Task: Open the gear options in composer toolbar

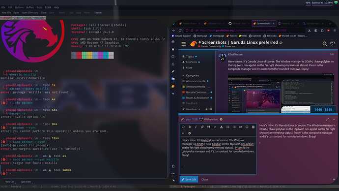Action: [189, 133]
